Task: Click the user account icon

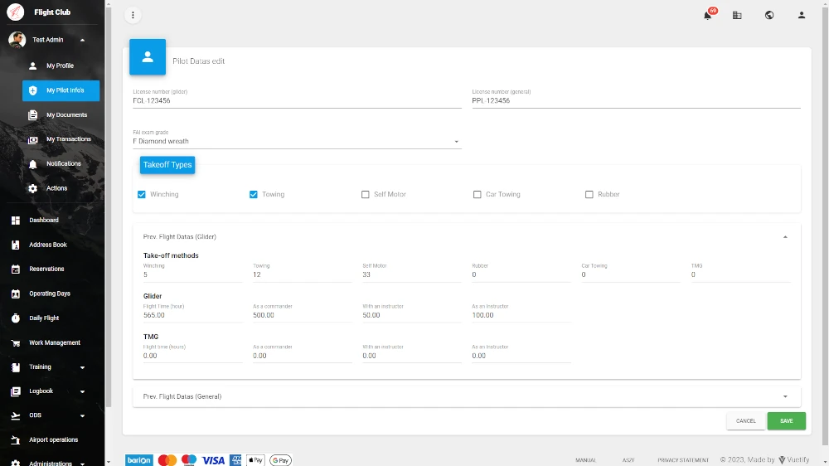Action: [x=802, y=15]
